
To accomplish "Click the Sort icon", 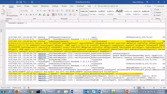I will click(x=73, y=10).
